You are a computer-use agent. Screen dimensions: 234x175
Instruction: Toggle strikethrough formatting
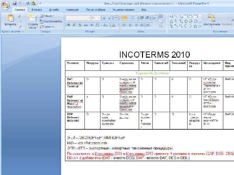tap(86, 25)
